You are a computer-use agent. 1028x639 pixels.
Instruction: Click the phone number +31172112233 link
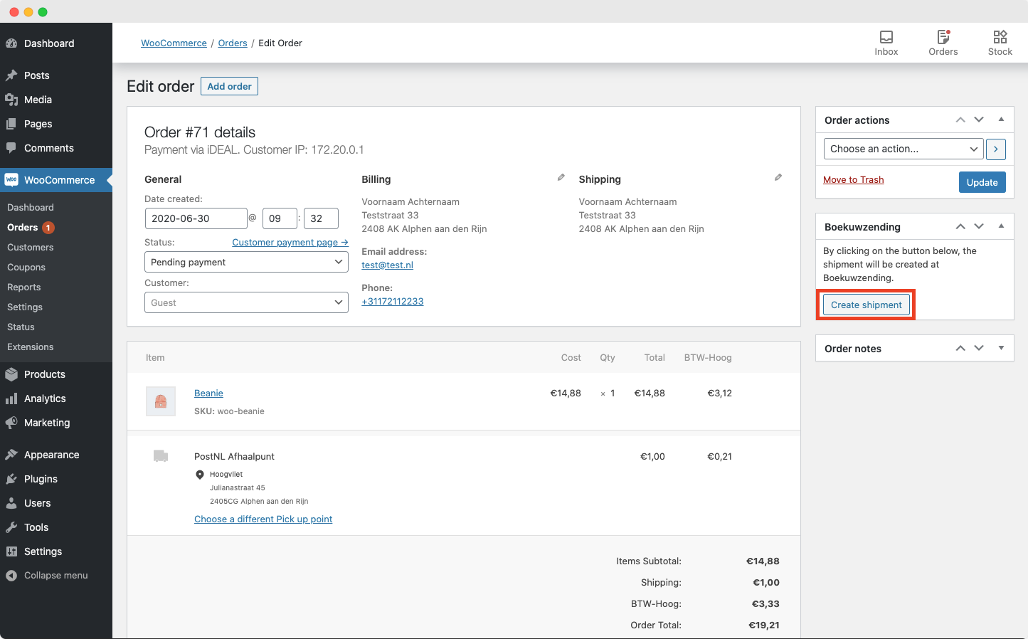(393, 302)
